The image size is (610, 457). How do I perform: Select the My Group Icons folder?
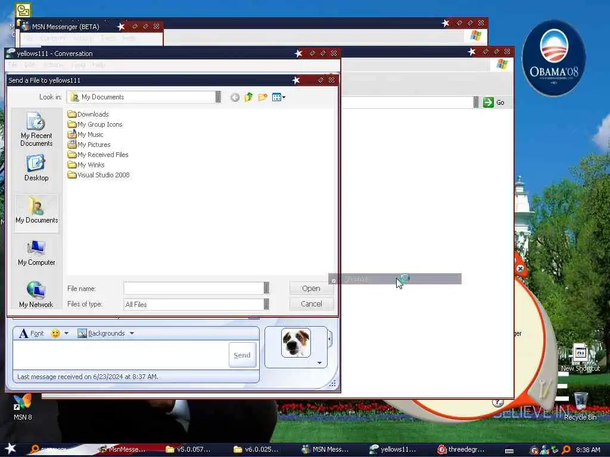coord(95,124)
